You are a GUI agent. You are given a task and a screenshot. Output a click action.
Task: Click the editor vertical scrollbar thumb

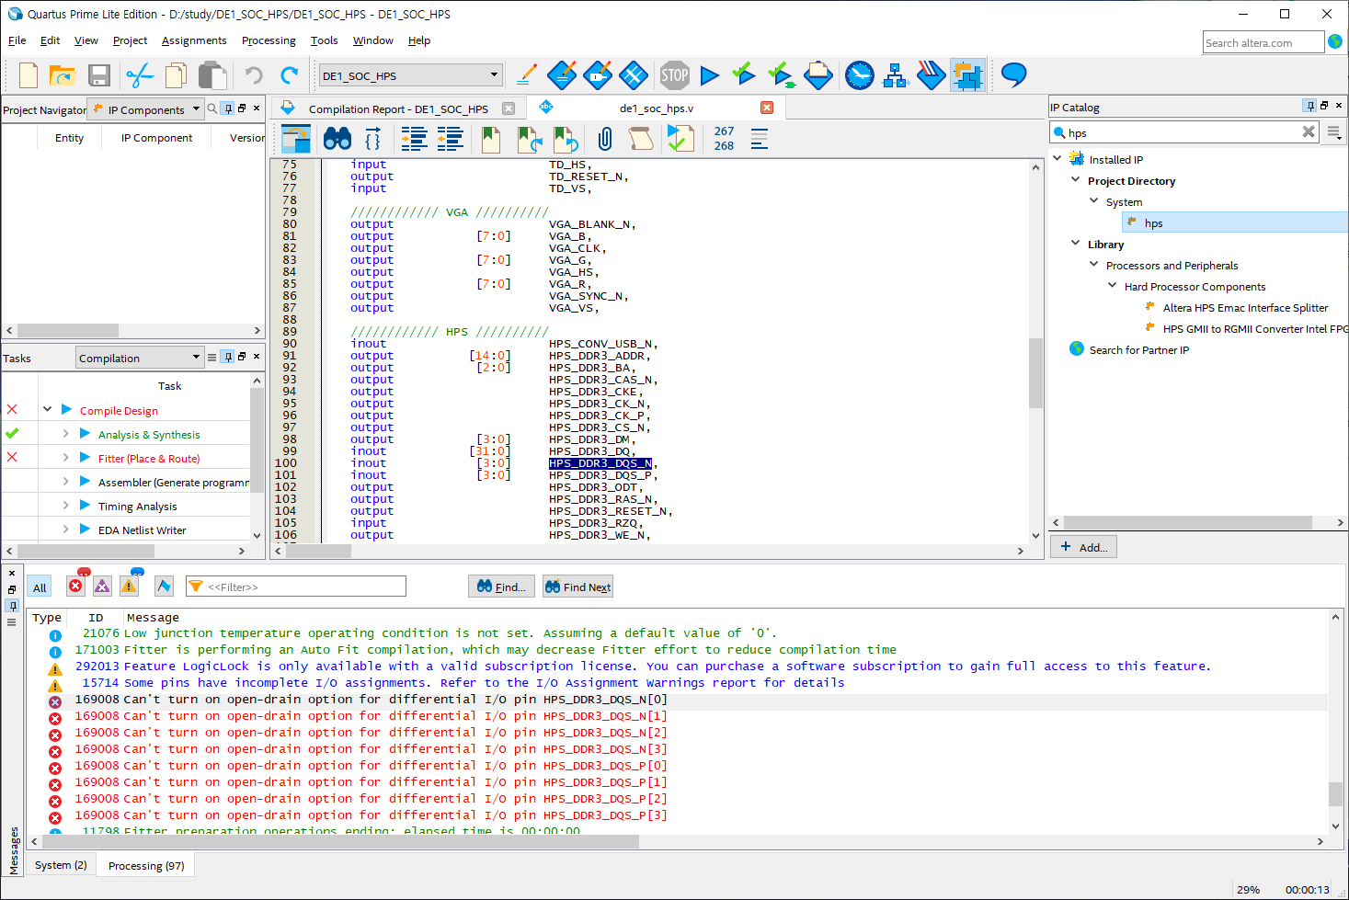(1035, 373)
